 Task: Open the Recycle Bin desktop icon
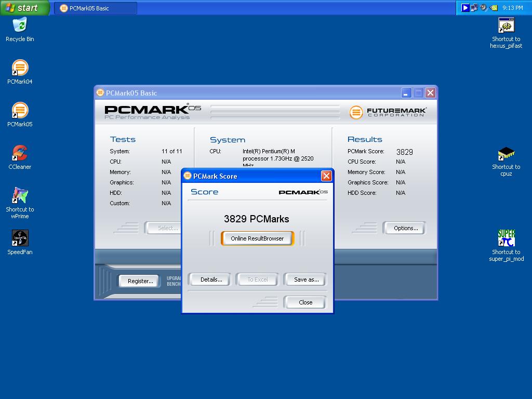coord(20,25)
